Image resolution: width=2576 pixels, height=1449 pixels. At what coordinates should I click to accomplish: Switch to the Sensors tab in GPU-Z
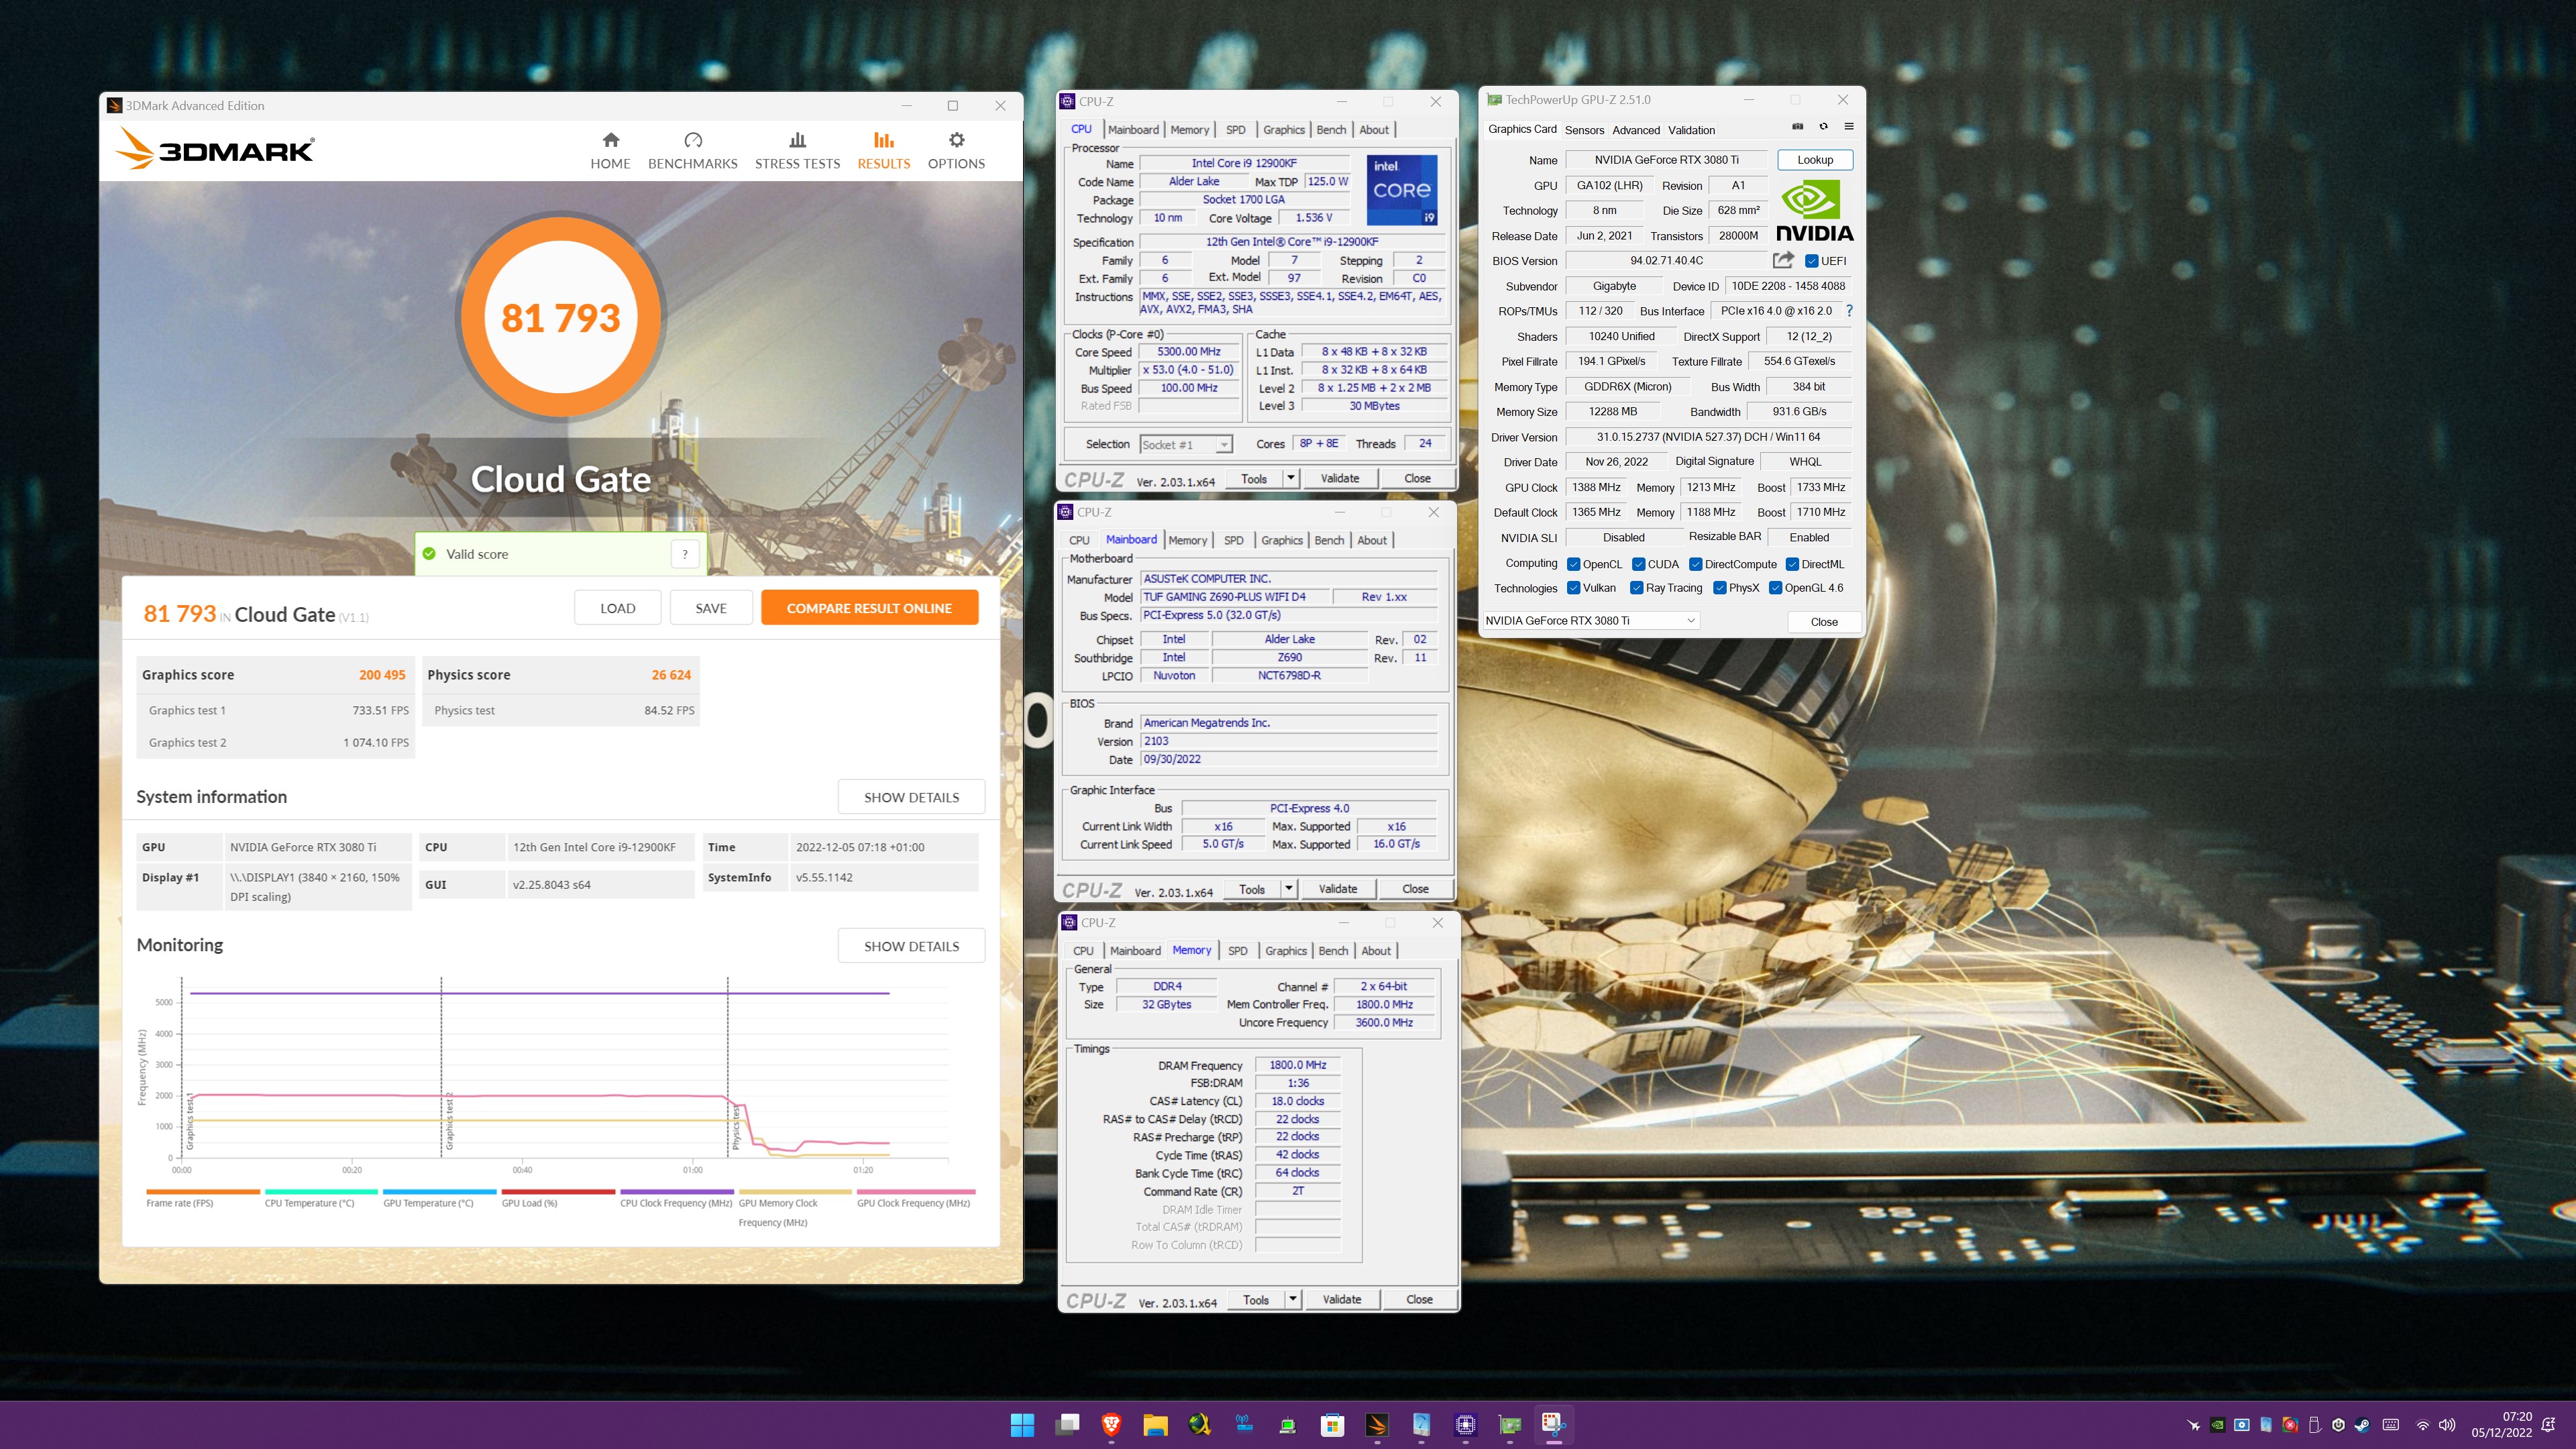click(x=1584, y=130)
